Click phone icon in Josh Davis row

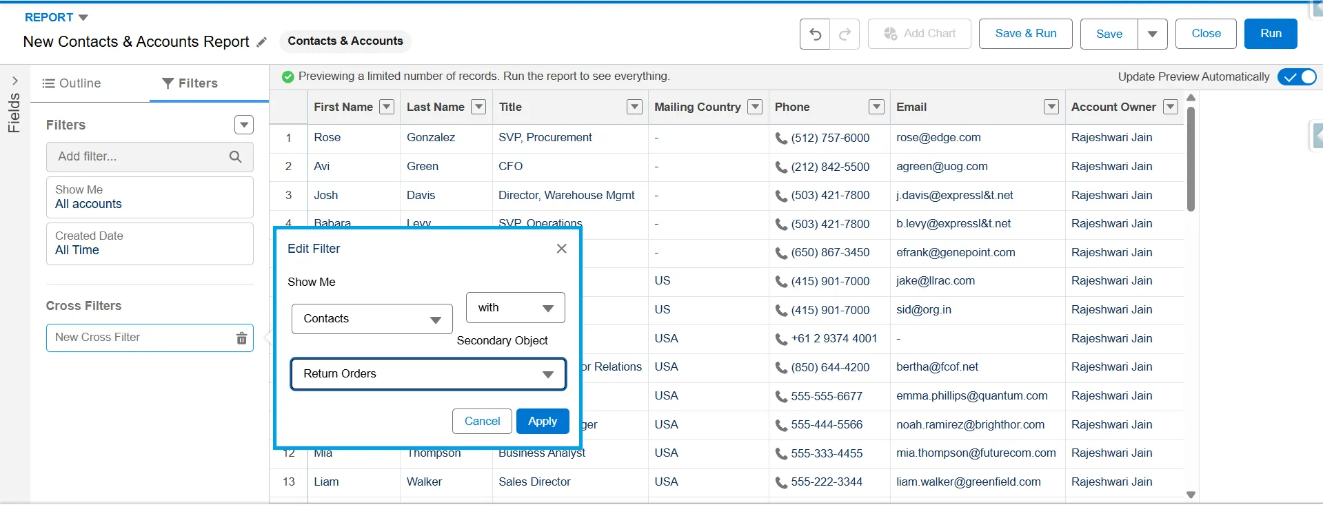(781, 196)
